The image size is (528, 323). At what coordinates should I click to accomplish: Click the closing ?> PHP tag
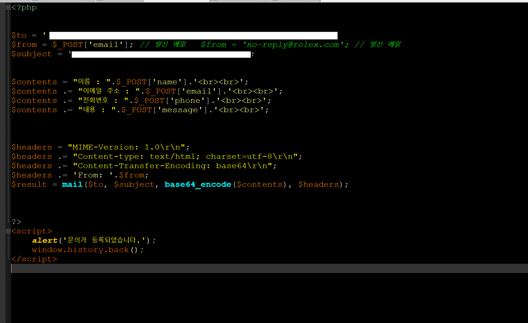16,222
